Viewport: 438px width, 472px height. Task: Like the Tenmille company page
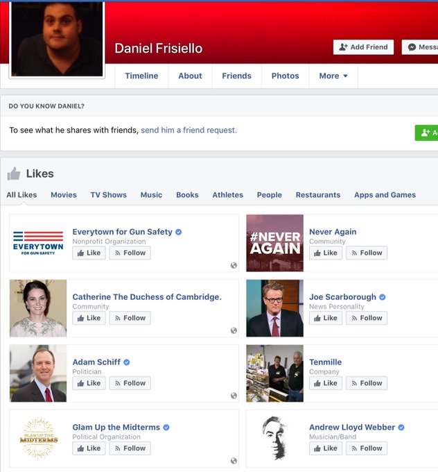(326, 383)
